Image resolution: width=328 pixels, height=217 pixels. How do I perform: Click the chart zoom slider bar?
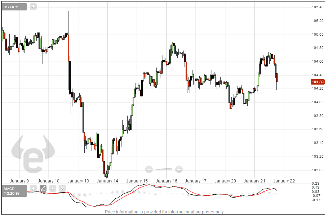click(x=164, y=169)
